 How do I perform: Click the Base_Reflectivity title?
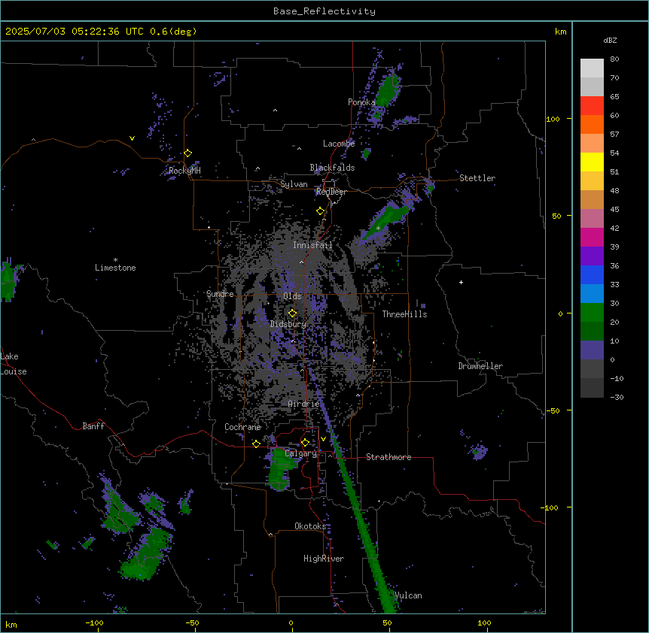(324, 11)
